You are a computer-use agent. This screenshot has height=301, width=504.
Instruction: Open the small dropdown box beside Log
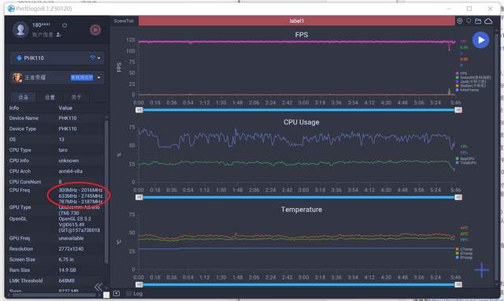(117, 294)
